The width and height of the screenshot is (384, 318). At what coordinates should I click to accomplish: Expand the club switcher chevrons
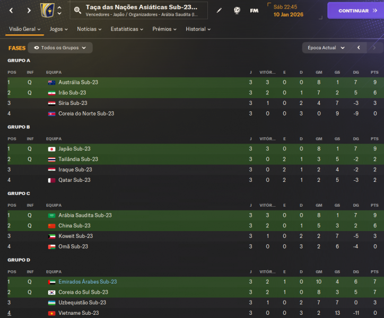[x=59, y=10]
